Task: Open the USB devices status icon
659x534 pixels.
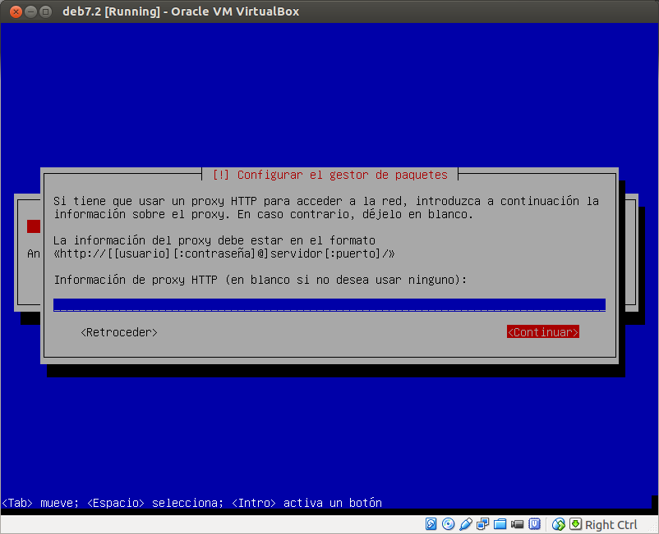Action: pos(536,523)
